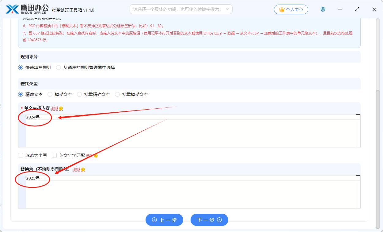This screenshot has height=232, width=383.
Task: Open settings via the gear icon
Action: coord(323,9)
